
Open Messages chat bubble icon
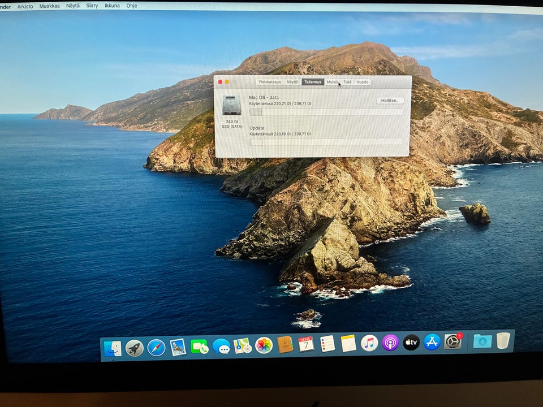pyautogui.click(x=221, y=346)
